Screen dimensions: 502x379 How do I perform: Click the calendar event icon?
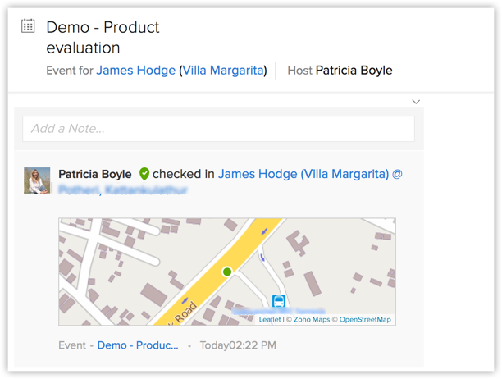[28, 26]
